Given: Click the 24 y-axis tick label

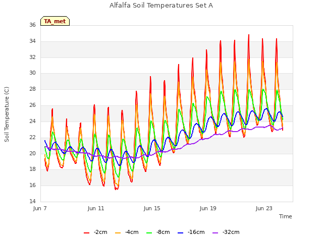Looking at the screenshot, I should [x=32, y=121].
